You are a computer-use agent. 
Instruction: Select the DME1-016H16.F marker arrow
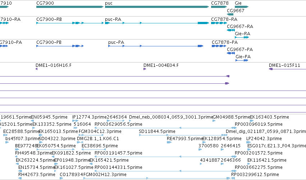click(36, 69)
